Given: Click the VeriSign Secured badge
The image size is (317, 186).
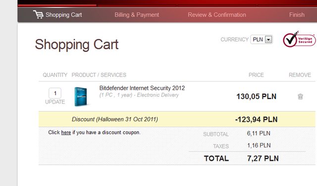Looking at the screenshot, I should 299,40.
